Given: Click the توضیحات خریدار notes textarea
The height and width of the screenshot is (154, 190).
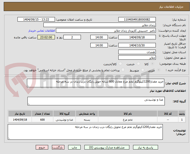Looking at the screenshot, I should click(x=85, y=132).
